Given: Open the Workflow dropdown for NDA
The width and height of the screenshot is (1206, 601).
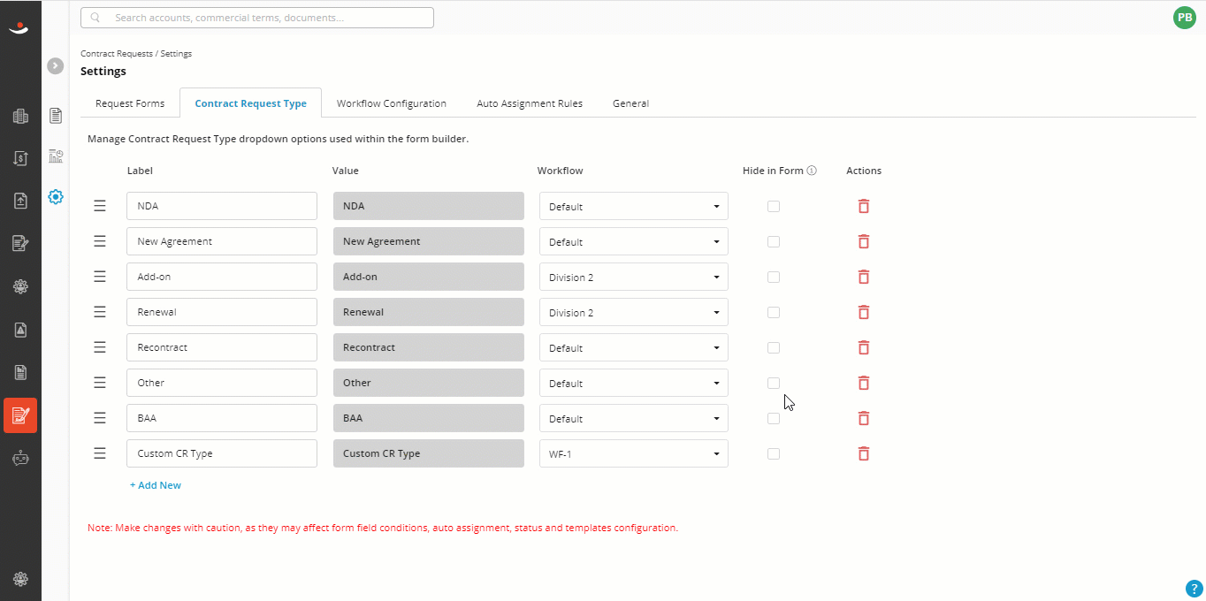Looking at the screenshot, I should pos(634,206).
